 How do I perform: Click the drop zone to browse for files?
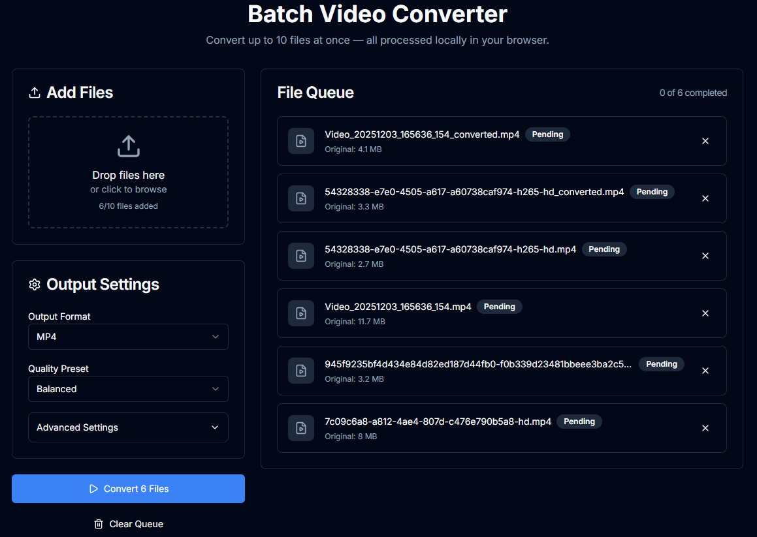pyautogui.click(x=128, y=172)
